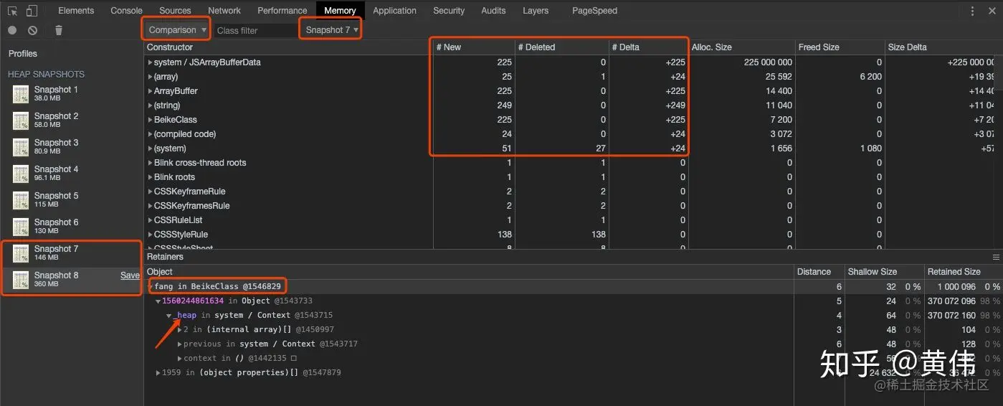Image resolution: width=1003 pixels, height=406 pixels.
Task: Open the Layers tab
Action: pos(536,11)
